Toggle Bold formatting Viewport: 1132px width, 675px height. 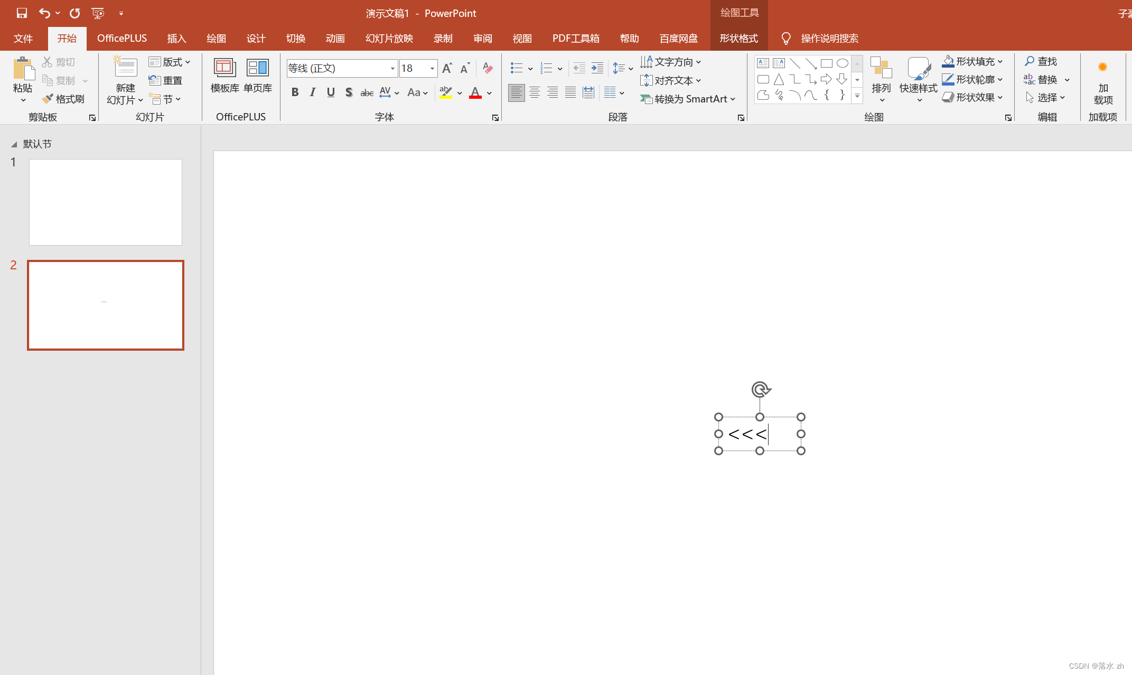pyautogui.click(x=295, y=92)
